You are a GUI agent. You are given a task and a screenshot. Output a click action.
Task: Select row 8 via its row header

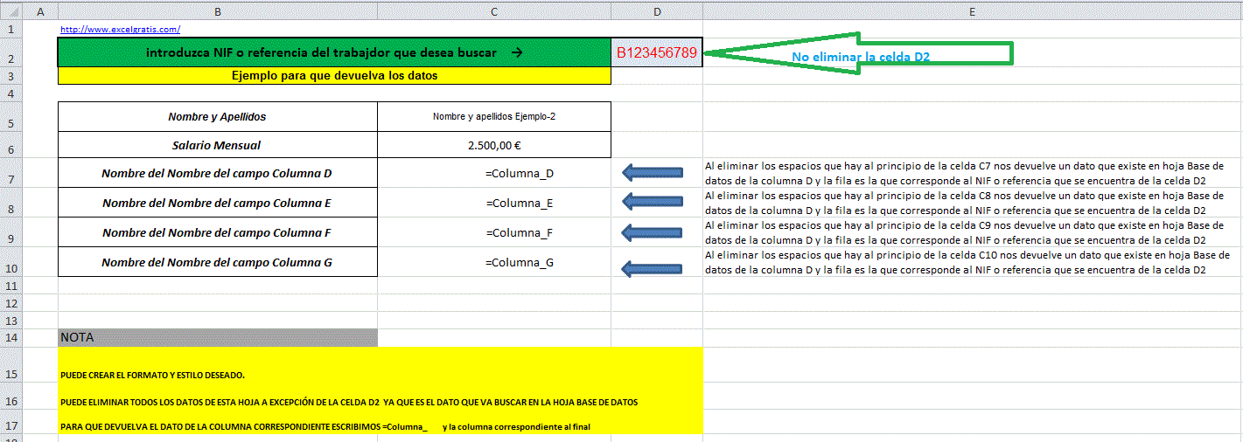(x=13, y=203)
